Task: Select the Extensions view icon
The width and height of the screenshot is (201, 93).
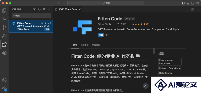Action: pyautogui.click(x=4, y=45)
